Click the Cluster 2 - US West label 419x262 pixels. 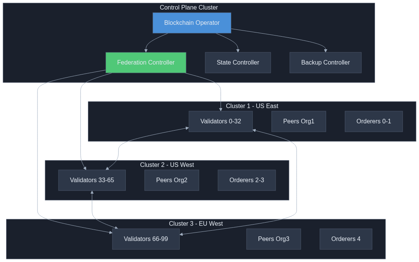tap(167, 165)
